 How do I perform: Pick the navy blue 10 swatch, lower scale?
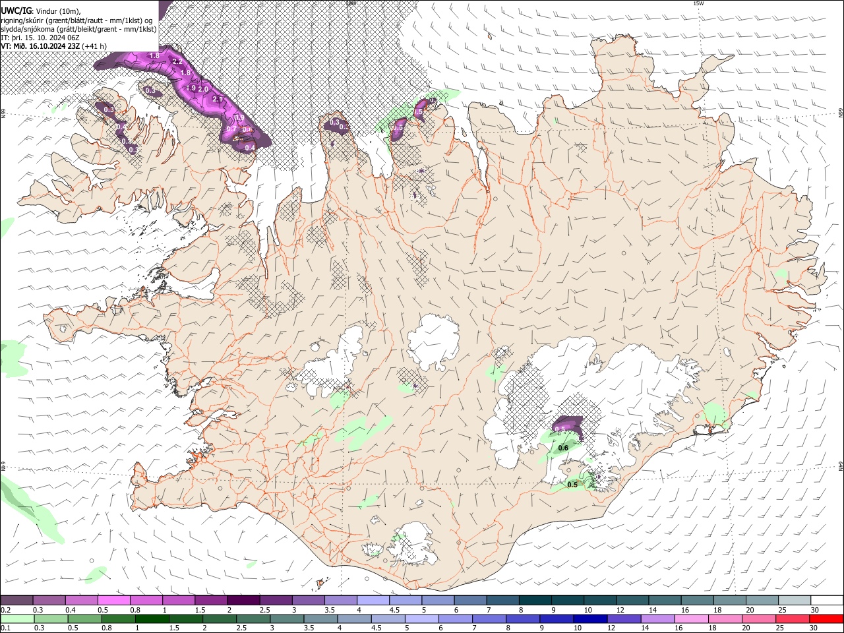click(x=590, y=619)
